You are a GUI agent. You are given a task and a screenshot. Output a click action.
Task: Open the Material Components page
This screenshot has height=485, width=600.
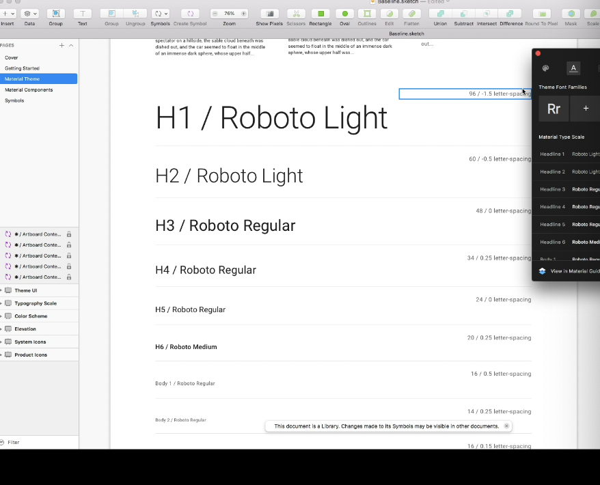pyautogui.click(x=39, y=90)
